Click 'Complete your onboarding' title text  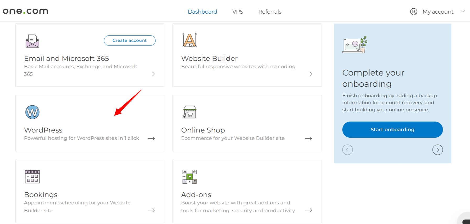[x=373, y=78]
